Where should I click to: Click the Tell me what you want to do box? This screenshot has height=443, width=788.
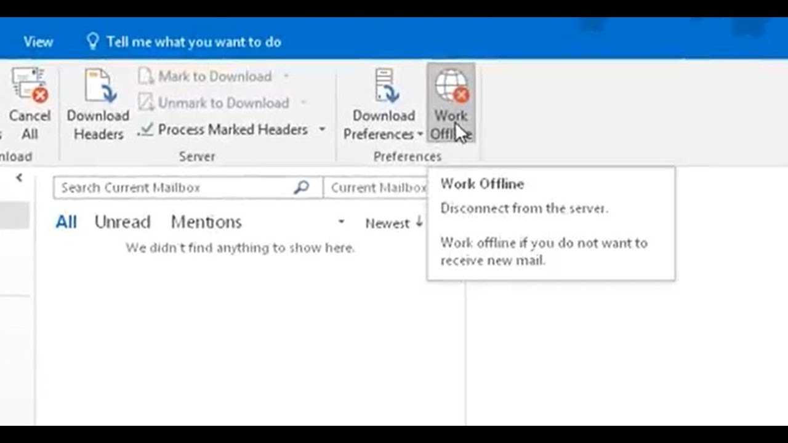coord(193,42)
